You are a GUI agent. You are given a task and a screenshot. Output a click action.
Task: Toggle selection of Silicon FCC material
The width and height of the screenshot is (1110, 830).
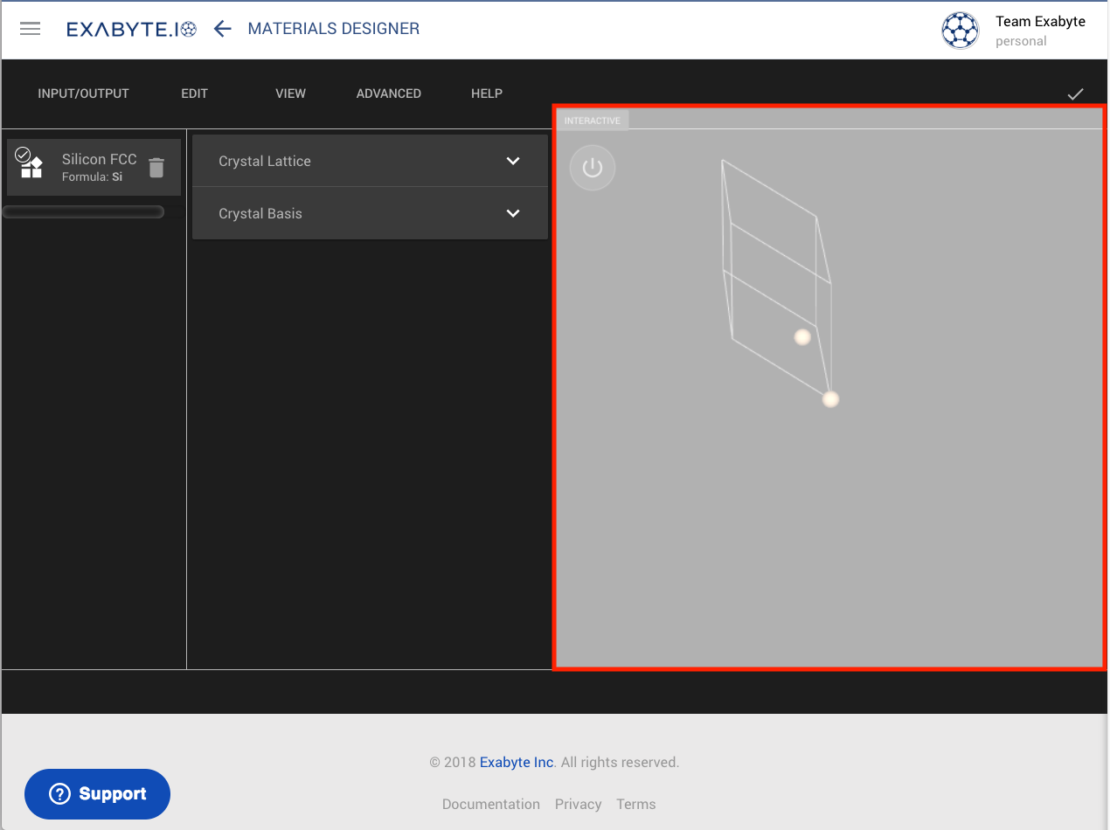tap(24, 155)
